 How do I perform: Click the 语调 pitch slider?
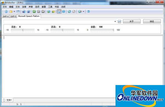point(62,30)
